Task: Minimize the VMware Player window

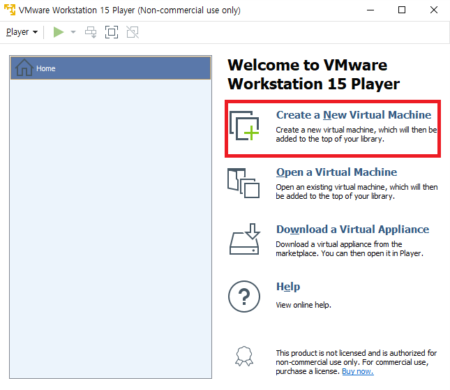Action: (370, 10)
